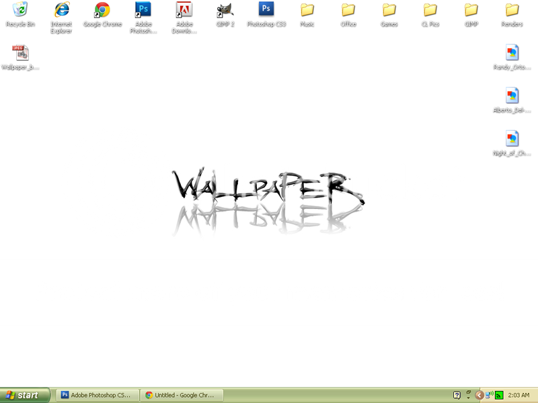Open the Windows Start menu
This screenshot has height=403, width=538.
click(x=24, y=395)
